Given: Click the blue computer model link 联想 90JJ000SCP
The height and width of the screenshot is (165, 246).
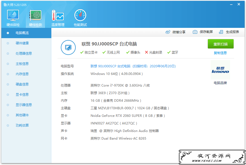Looking at the screenshot, I should pyautogui.click(x=133, y=66).
